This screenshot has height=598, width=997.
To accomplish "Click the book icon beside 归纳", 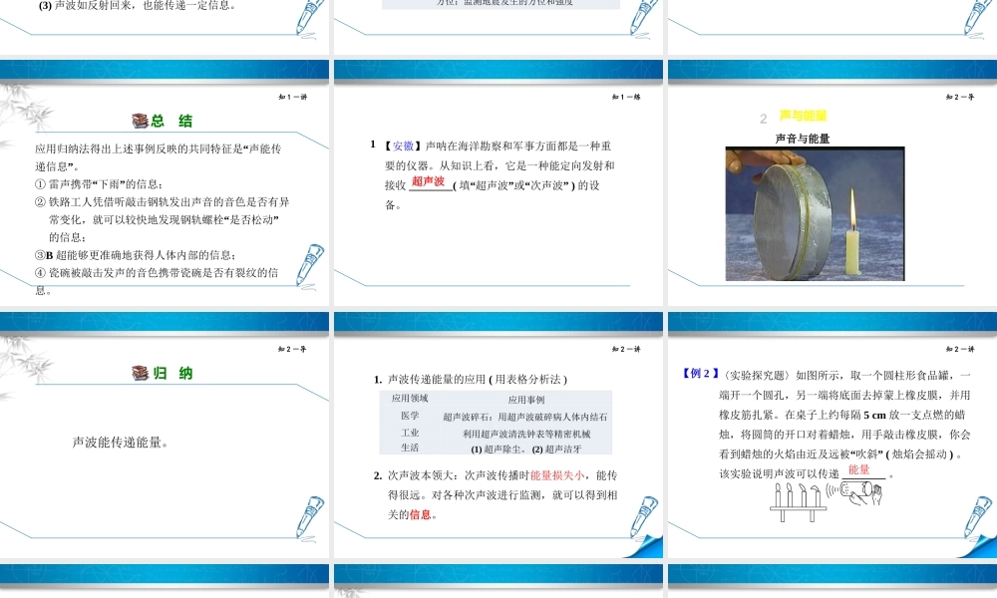I will coord(140,373).
